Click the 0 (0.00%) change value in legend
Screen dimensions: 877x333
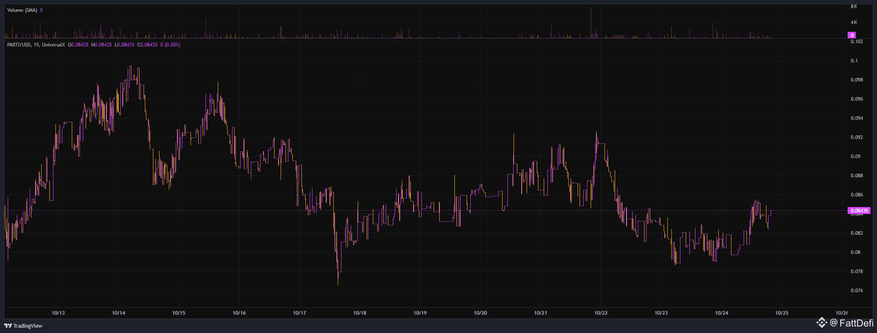[x=171, y=45]
